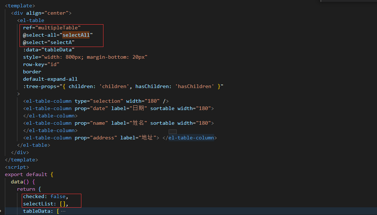Click the export default keyword line

click(28, 175)
